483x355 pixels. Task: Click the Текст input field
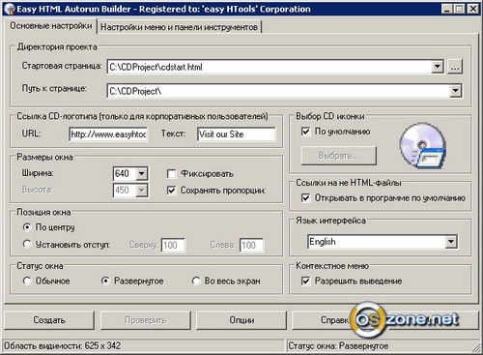click(237, 134)
